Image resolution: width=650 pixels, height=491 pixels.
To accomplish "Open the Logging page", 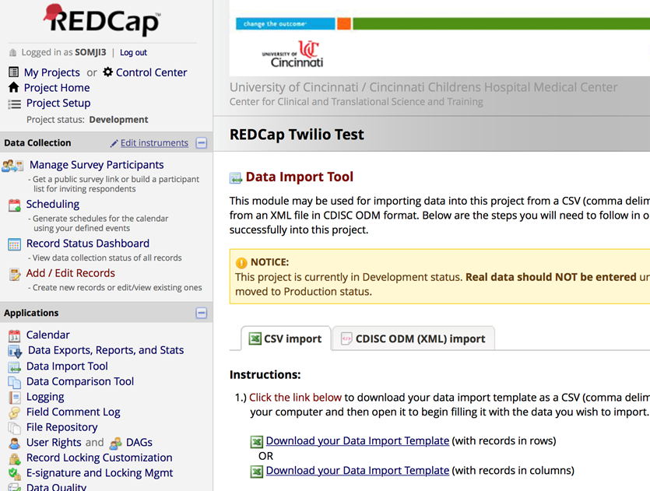I will (45, 397).
